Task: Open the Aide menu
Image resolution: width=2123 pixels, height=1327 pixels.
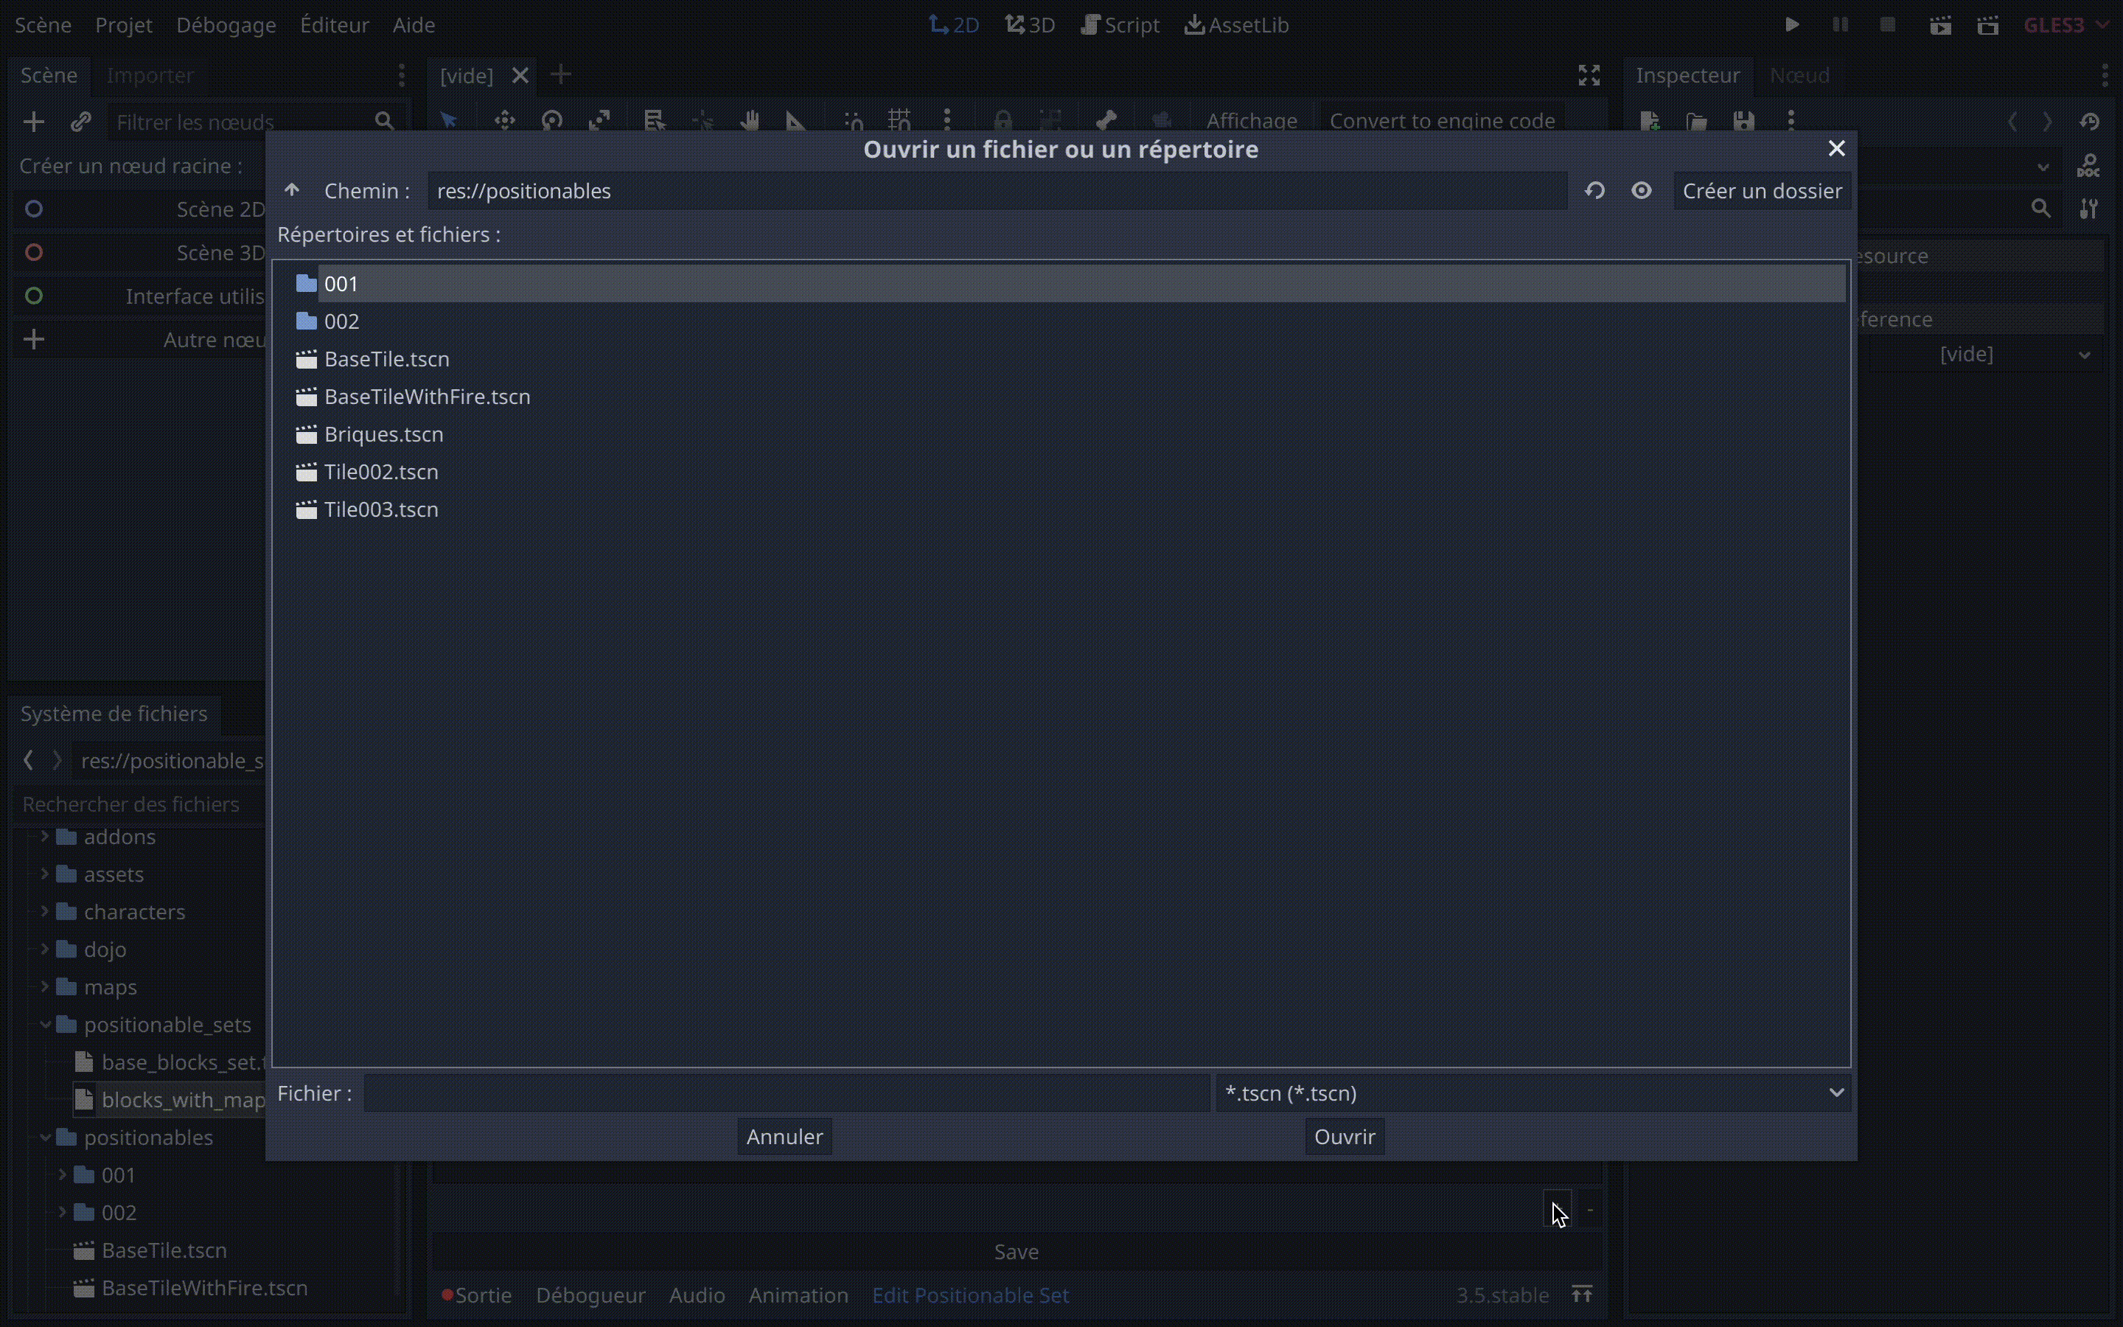Action: tap(414, 24)
